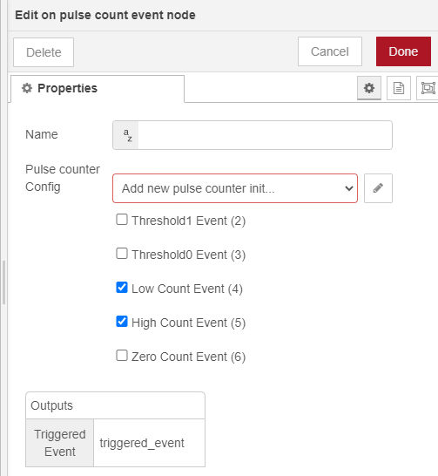The width and height of the screenshot is (438, 476).
Task: Uncheck Low Count Event (4)
Action: (x=122, y=288)
